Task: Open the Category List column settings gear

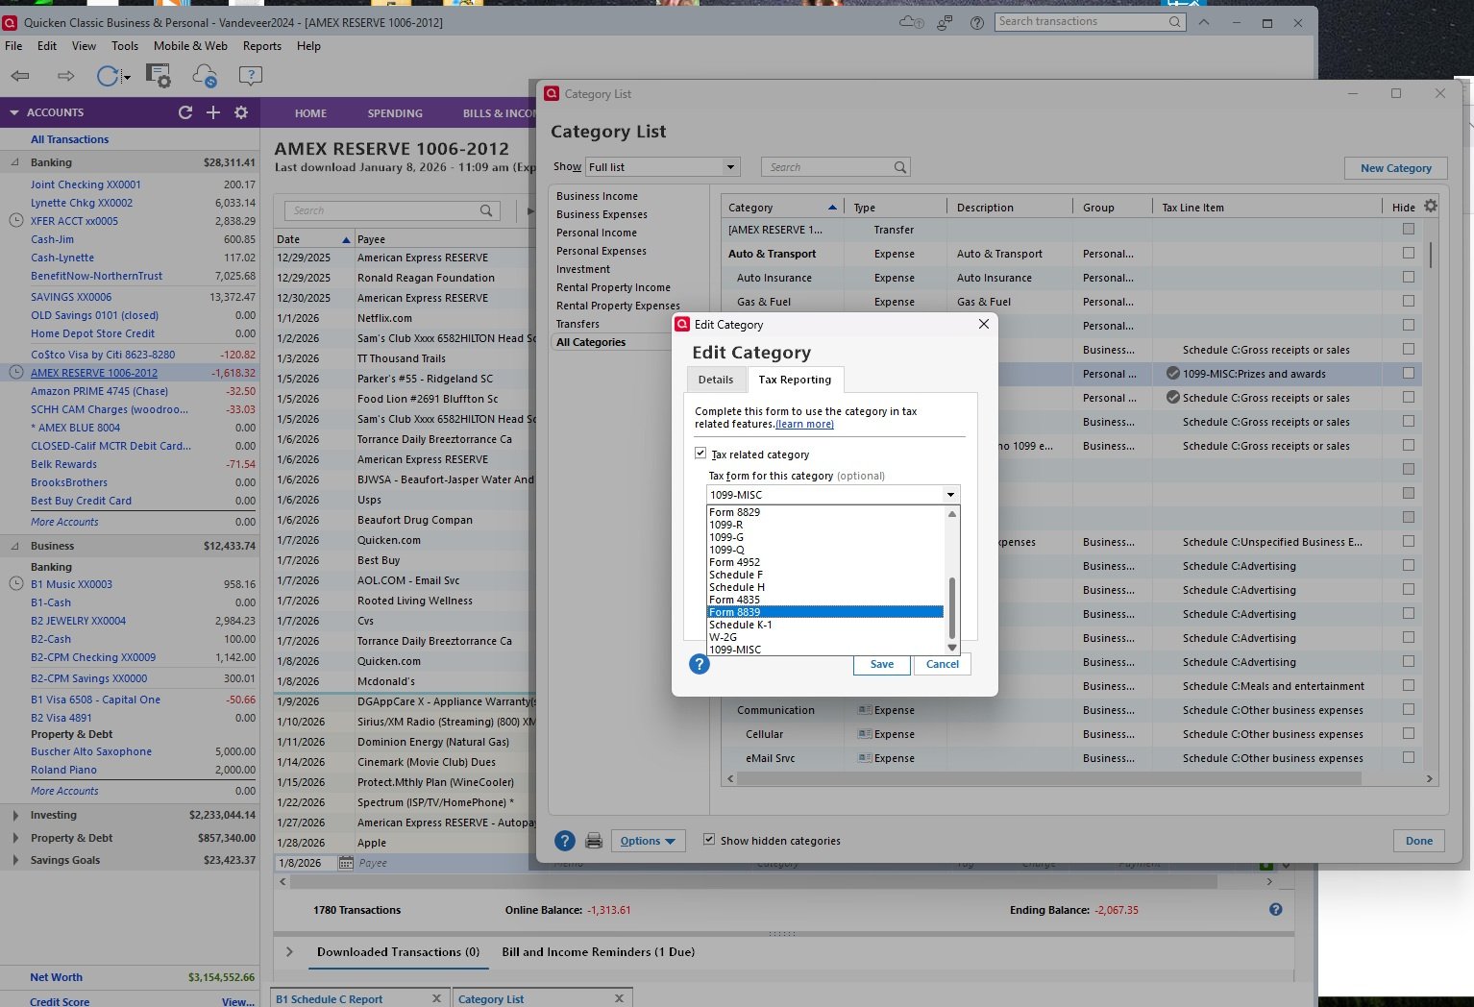Action: click(1431, 206)
